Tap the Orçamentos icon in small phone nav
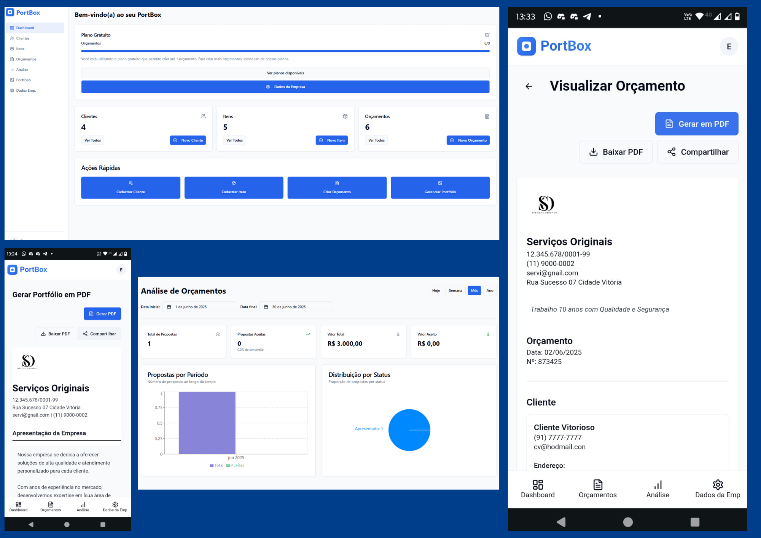Image resolution: width=761 pixels, height=538 pixels. (x=51, y=505)
